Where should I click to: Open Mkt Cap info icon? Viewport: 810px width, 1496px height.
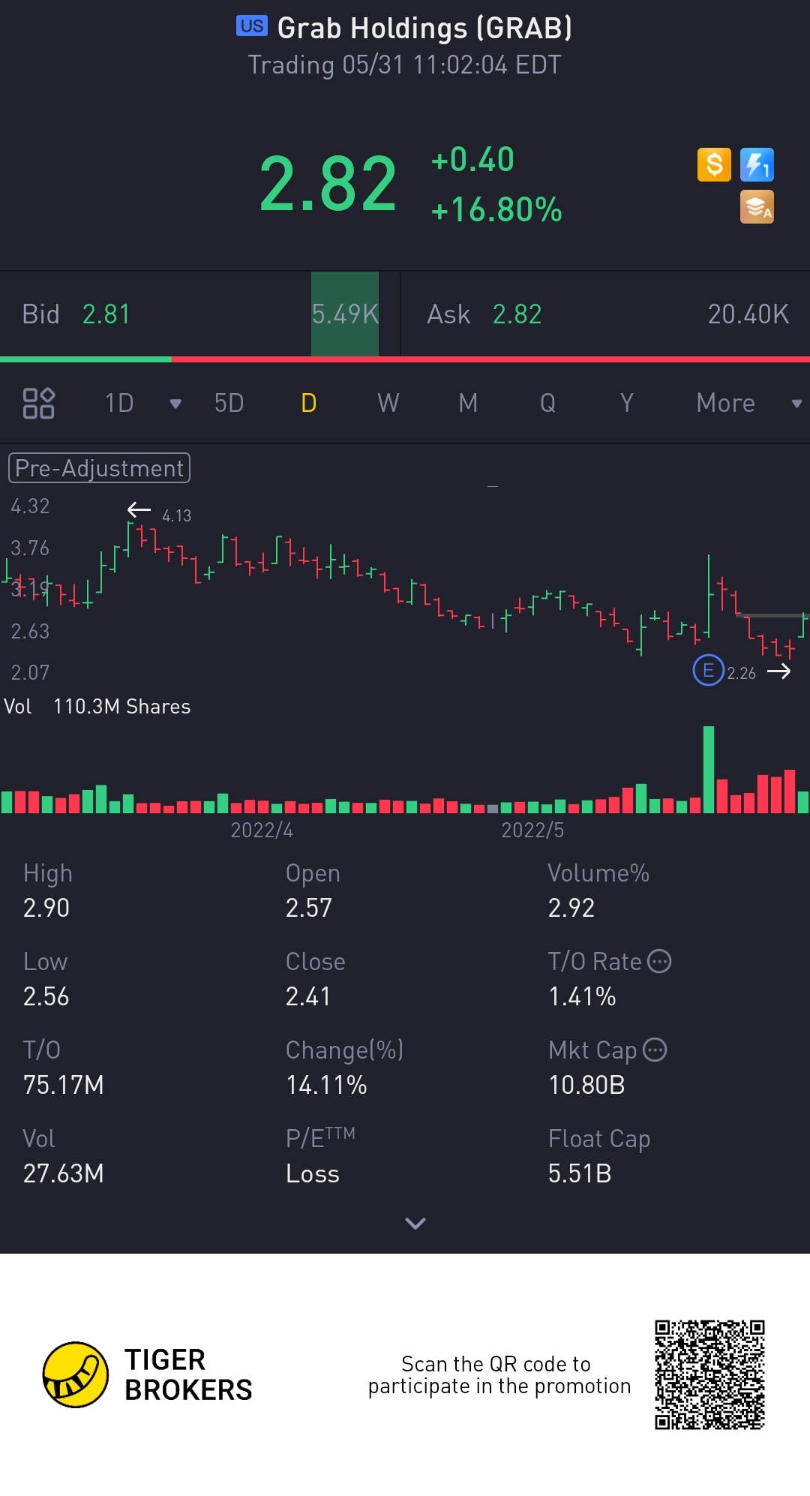(655, 1050)
